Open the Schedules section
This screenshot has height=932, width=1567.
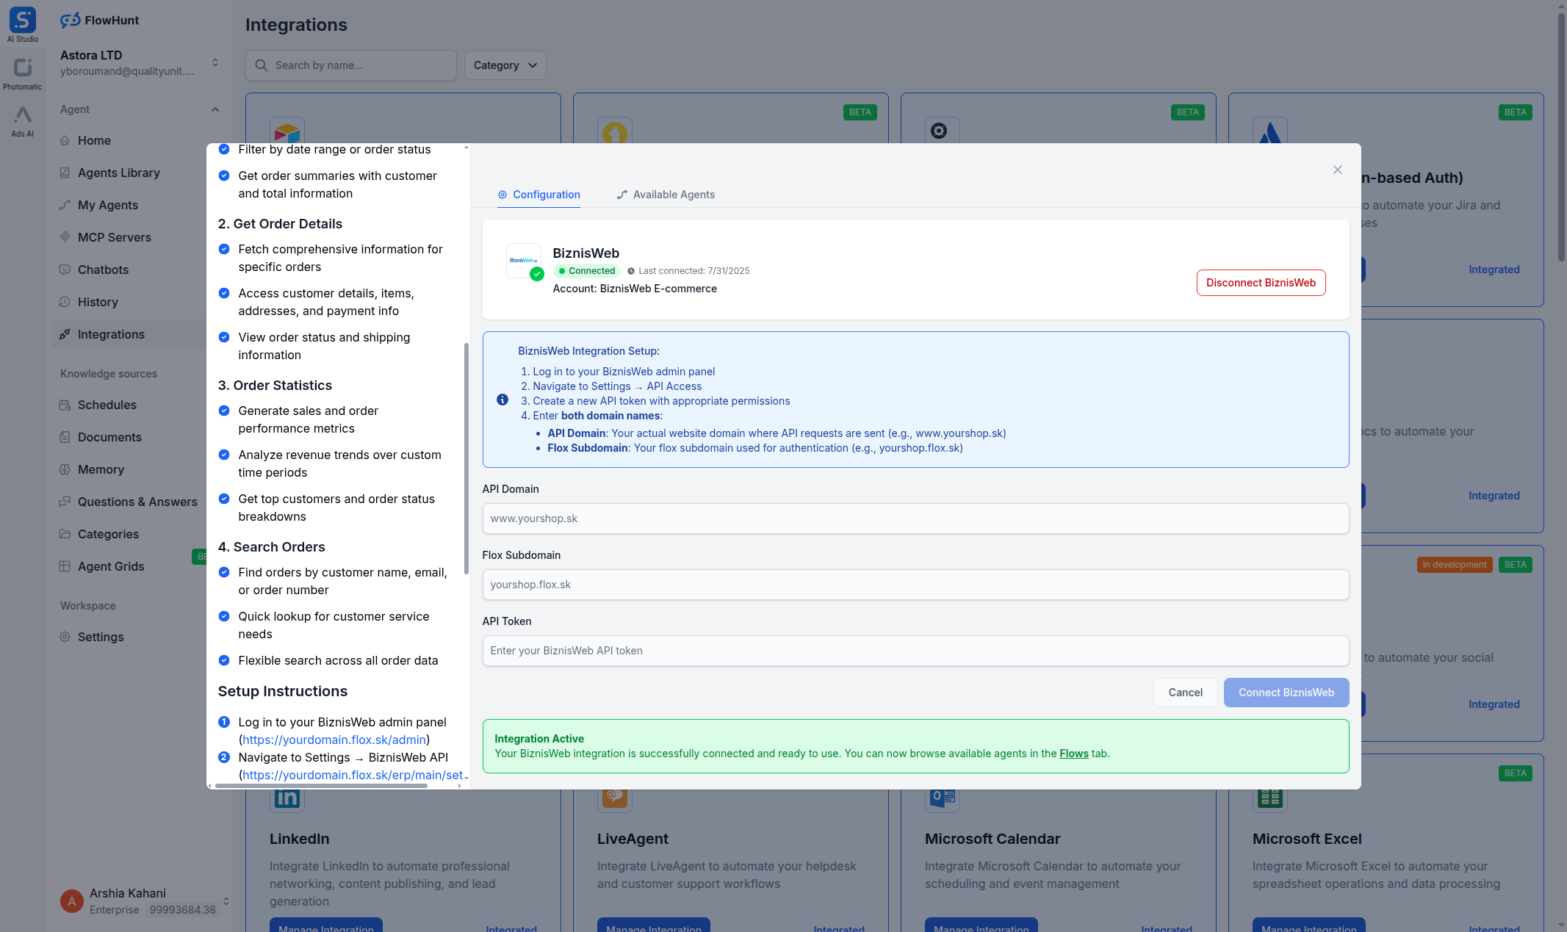coord(107,405)
